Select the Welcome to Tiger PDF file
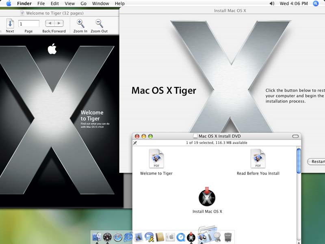Viewport: 325px width, 244px height. (x=156, y=159)
